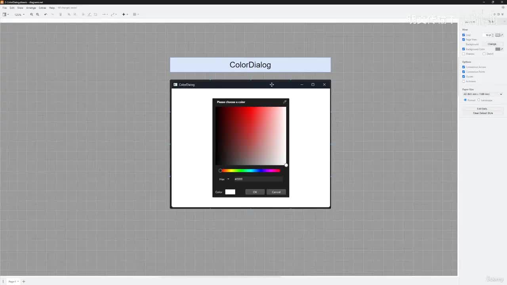Click the eyedropper beside grid color swatch
Screen dimensions: 507x285
pos(502,35)
